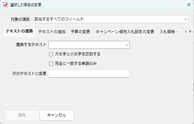Enable 完全に一致する単語のみ checkbox

pyautogui.click(x=51, y=64)
